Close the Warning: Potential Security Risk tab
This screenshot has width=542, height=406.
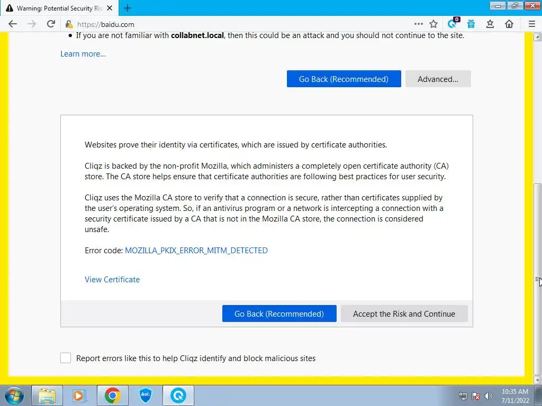coord(110,8)
